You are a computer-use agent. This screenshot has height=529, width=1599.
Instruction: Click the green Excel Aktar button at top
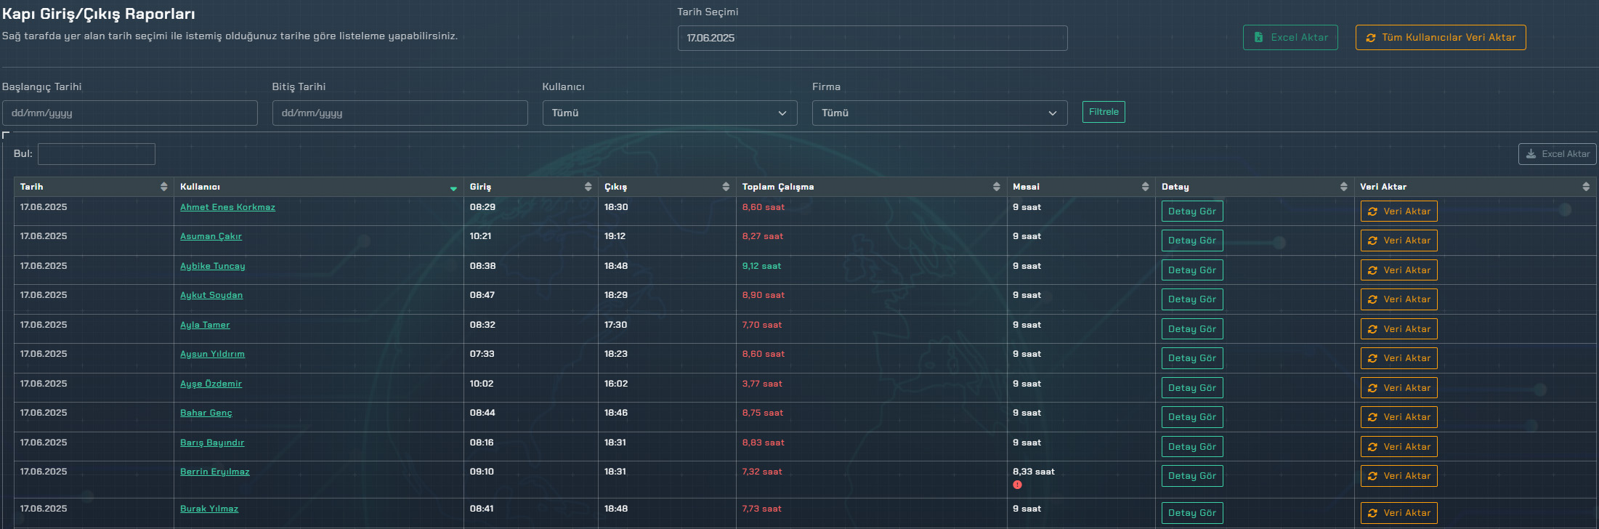pos(1290,38)
